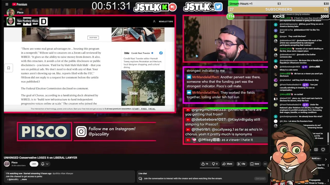Click the Pisco avatar in stream overlay

(x=11, y=12)
